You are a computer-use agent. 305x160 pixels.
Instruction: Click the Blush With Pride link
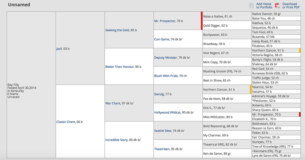click(x=166, y=76)
